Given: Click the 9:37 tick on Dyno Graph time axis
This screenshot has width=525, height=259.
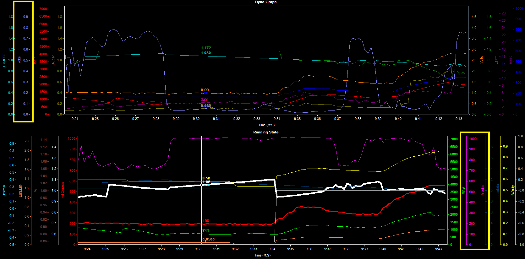Looking at the screenshot, I should 337,119.
